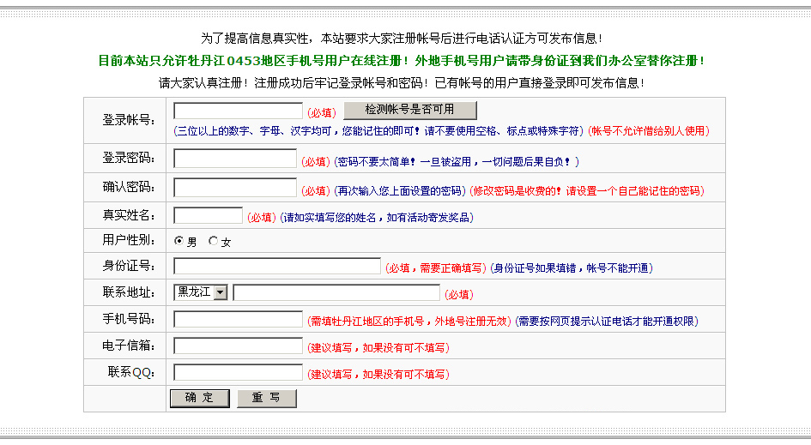Focus the 登录密码 password field

click(234, 159)
